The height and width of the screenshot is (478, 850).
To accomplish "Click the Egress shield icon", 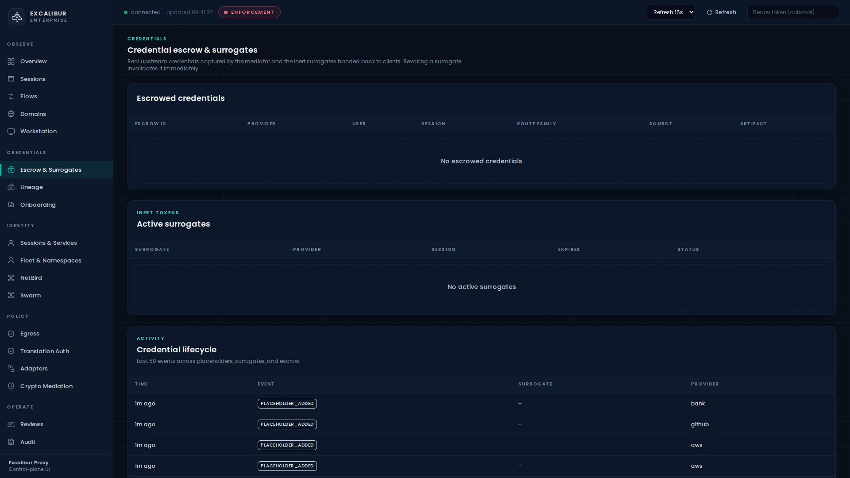I will [x=11, y=334].
